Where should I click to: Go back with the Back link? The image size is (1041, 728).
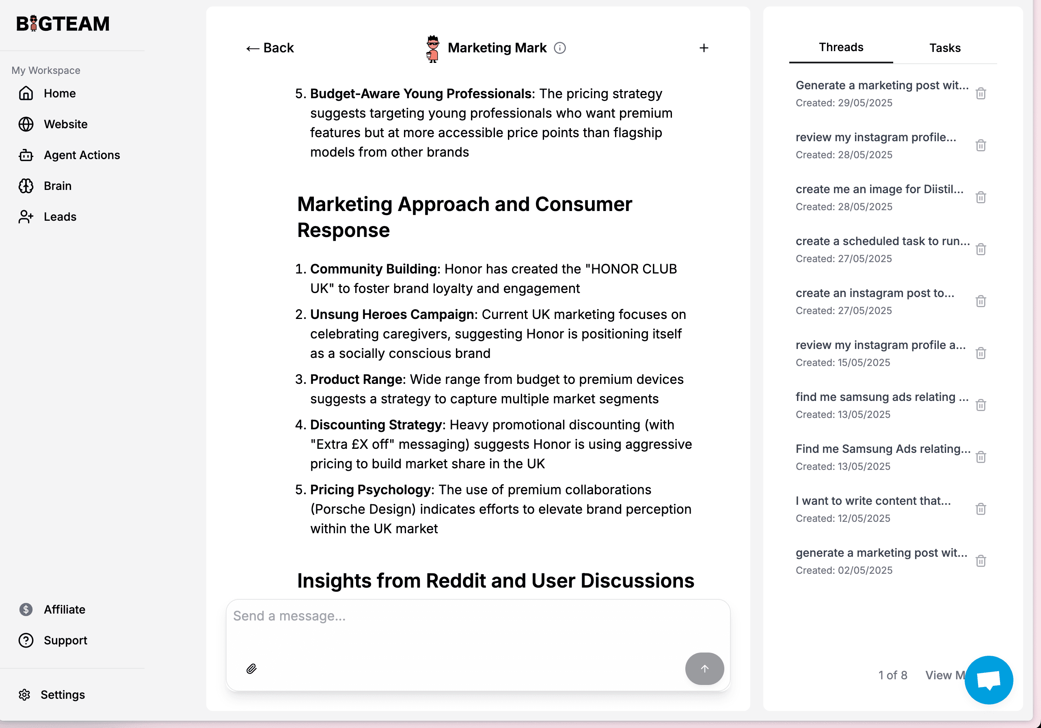(x=270, y=48)
